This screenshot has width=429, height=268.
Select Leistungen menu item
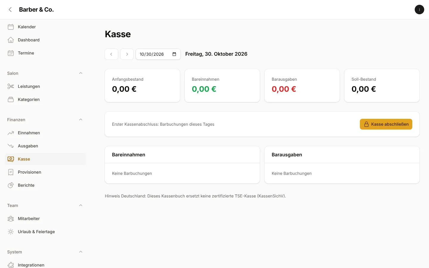45,86
